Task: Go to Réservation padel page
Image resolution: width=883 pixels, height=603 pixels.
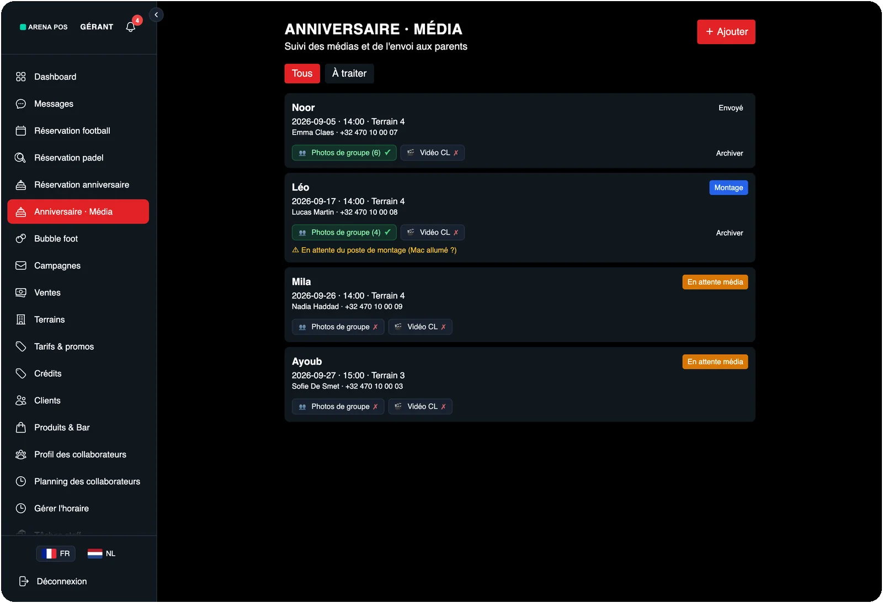Action: click(x=78, y=158)
